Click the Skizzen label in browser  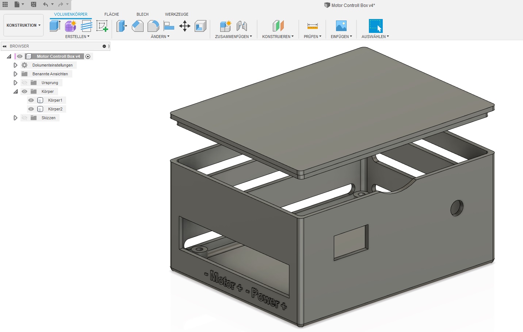coord(49,118)
